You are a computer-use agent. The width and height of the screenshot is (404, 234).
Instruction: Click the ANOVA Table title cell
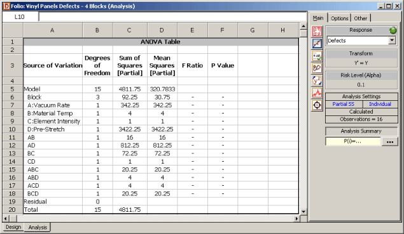[x=161, y=42]
